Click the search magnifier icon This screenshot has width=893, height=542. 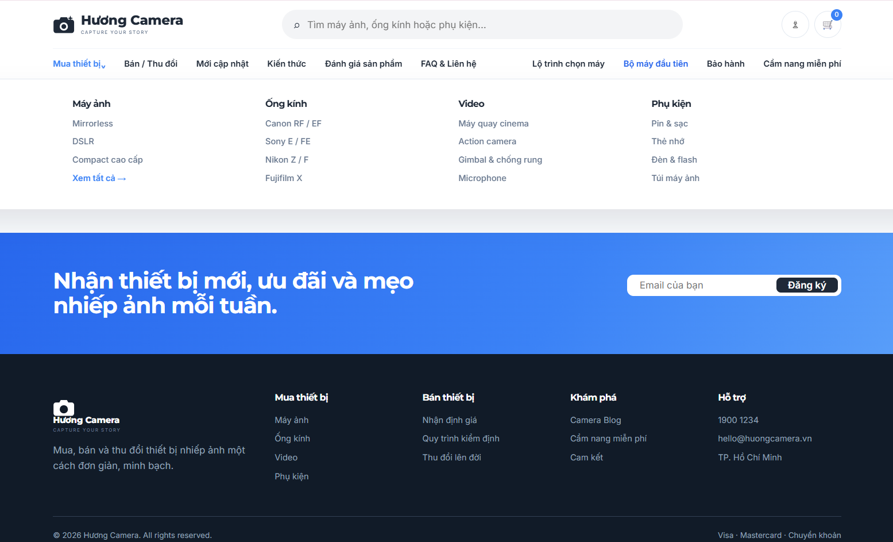point(297,25)
